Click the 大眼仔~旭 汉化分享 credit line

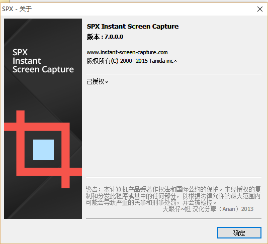pos(208,209)
